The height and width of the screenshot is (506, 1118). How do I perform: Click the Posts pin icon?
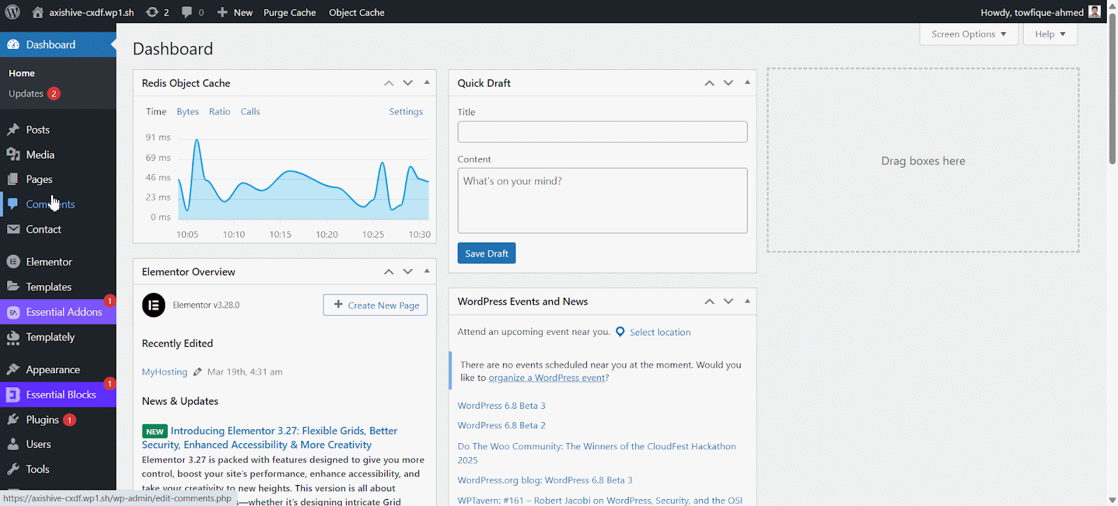tap(13, 129)
